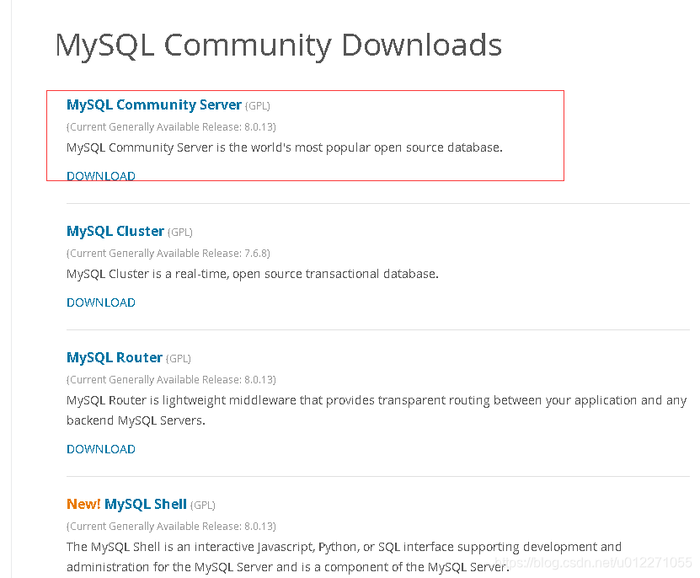Click the (GPL) label beside Community Server
This screenshot has height=578, width=700.
258,106
